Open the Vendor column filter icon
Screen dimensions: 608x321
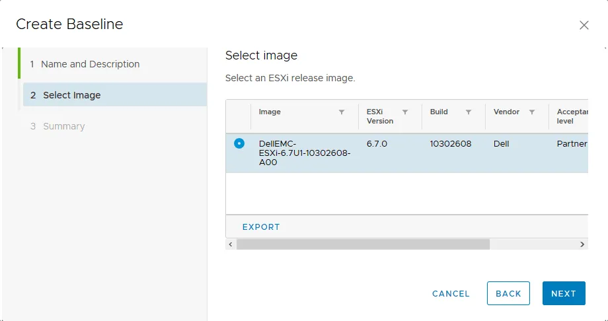[x=532, y=112]
